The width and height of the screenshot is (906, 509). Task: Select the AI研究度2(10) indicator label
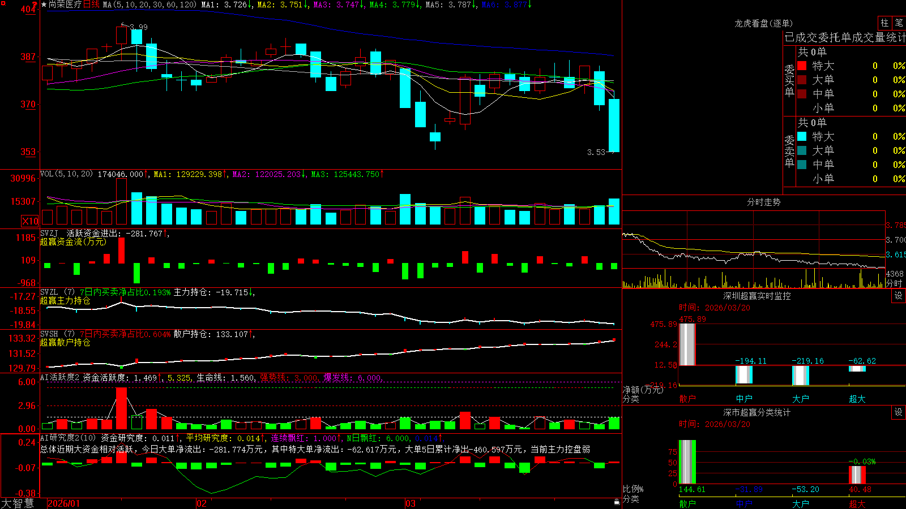pos(69,438)
